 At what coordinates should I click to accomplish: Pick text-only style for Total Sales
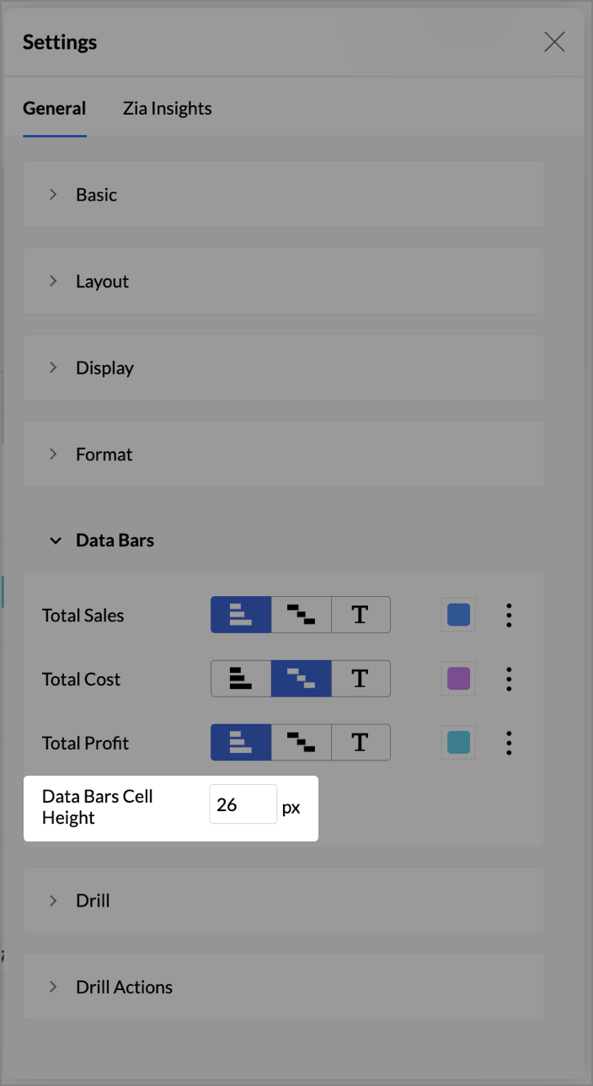tap(361, 615)
